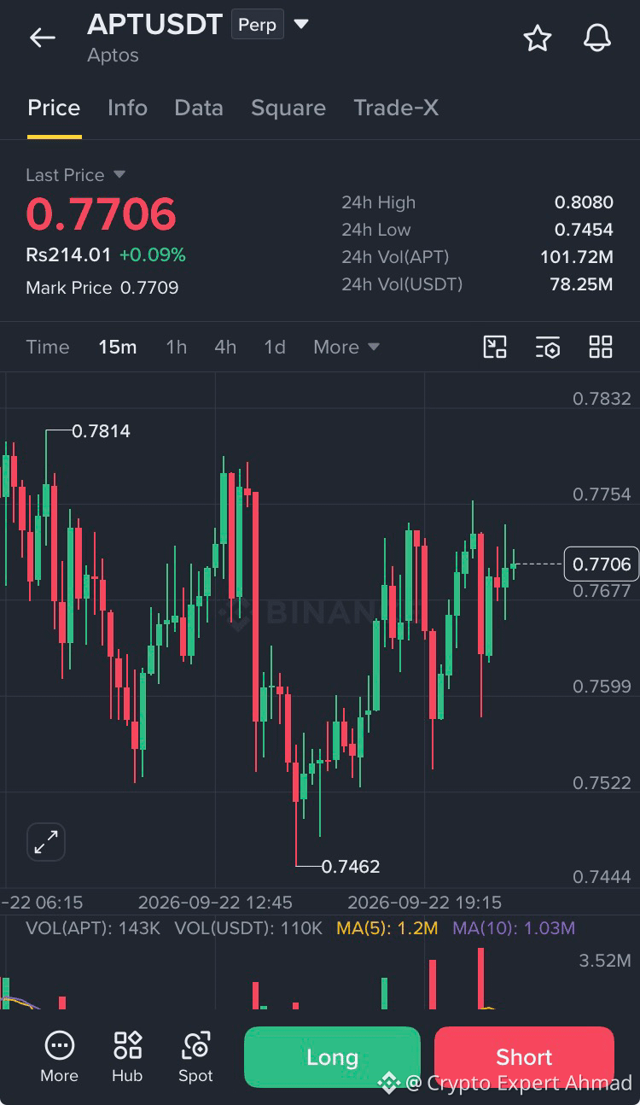Tap the back arrow icon
The width and height of the screenshot is (640, 1105).
pyautogui.click(x=42, y=38)
